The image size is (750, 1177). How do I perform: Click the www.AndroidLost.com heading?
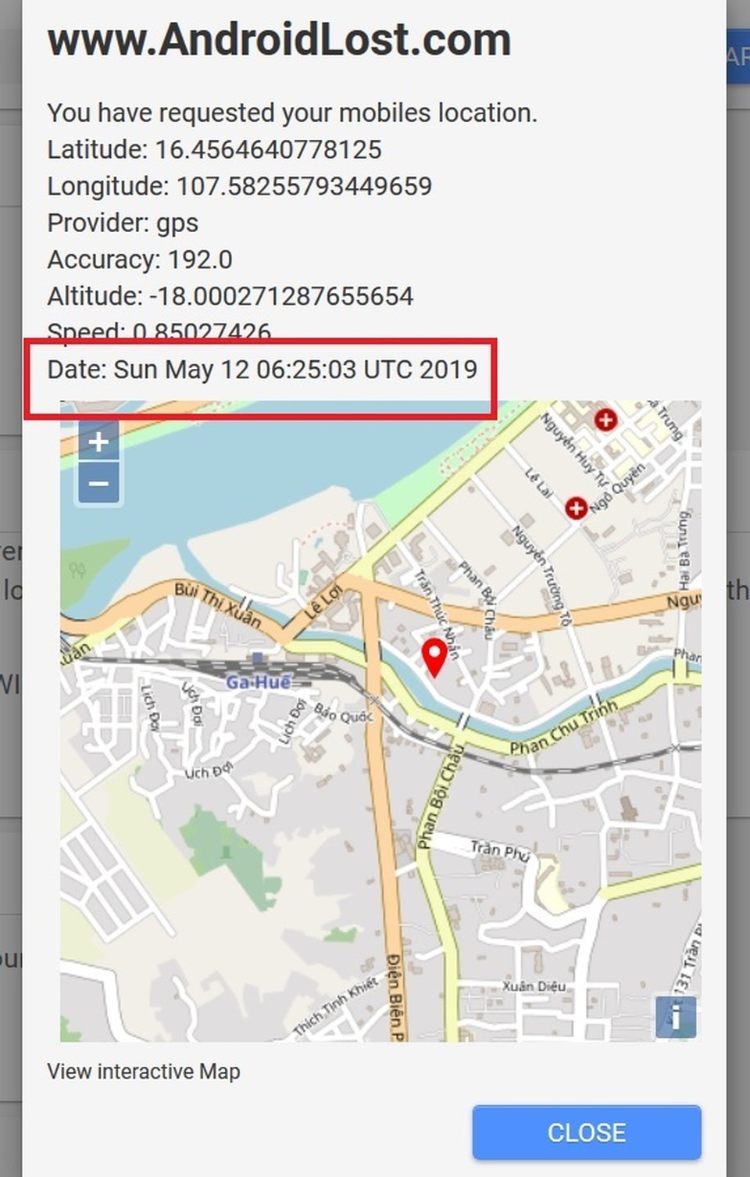click(x=279, y=40)
